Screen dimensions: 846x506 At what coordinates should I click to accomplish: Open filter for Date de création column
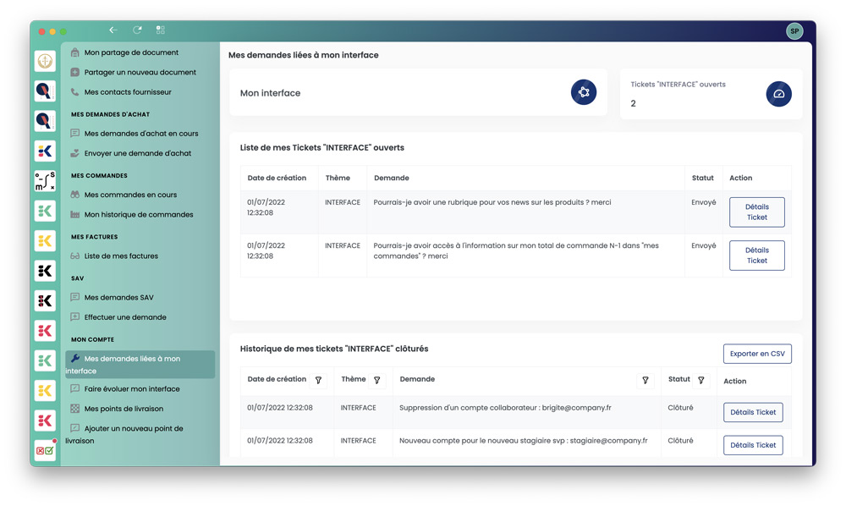coord(318,381)
